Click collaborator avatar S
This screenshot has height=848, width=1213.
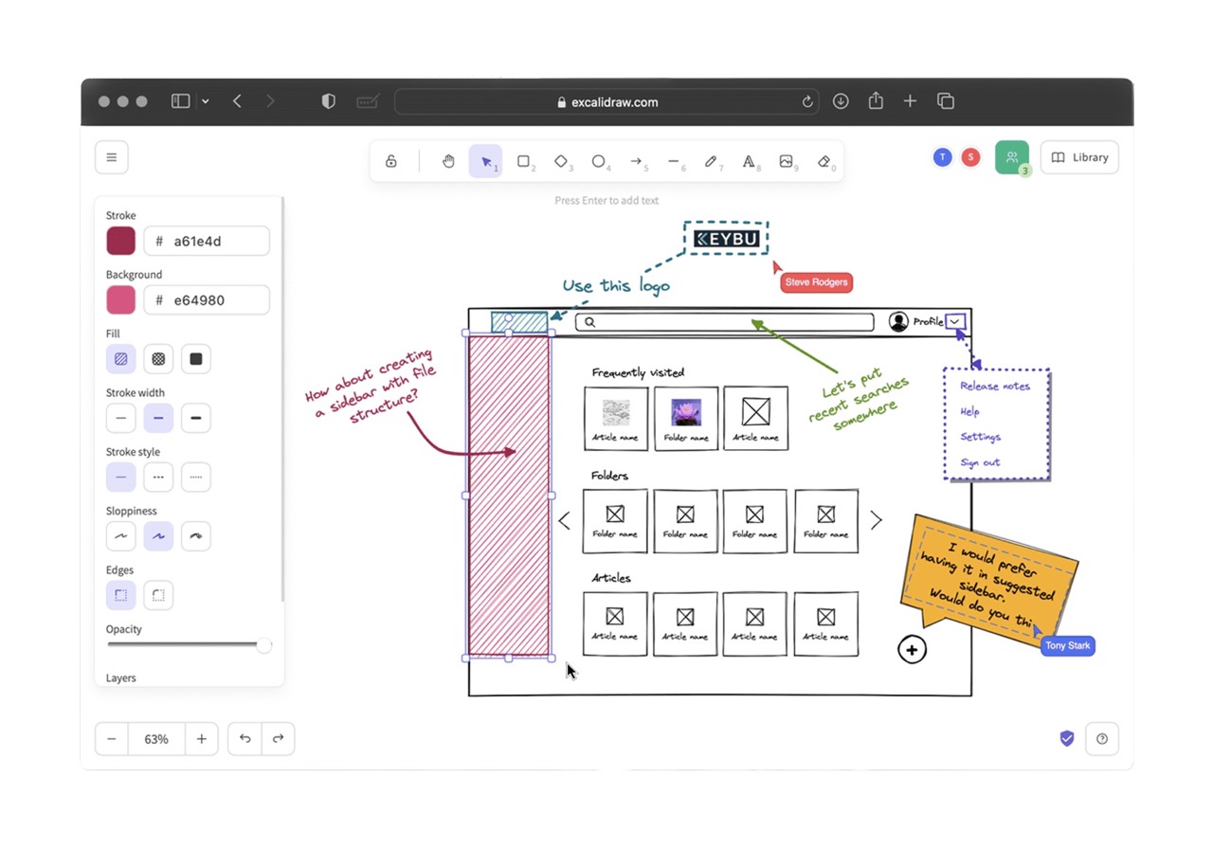pos(970,157)
